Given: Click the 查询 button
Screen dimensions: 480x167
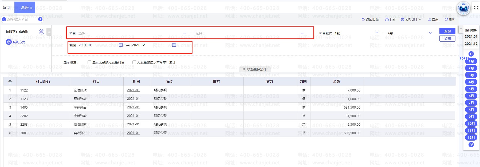Looking at the screenshot, I should click(447, 31).
